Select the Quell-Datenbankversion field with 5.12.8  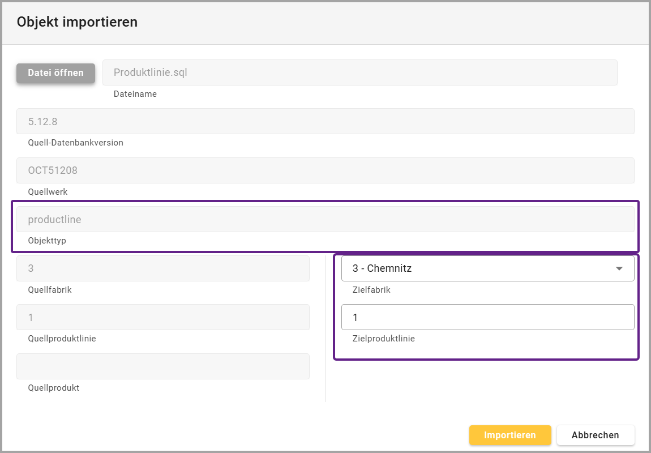pyautogui.click(x=325, y=122)
